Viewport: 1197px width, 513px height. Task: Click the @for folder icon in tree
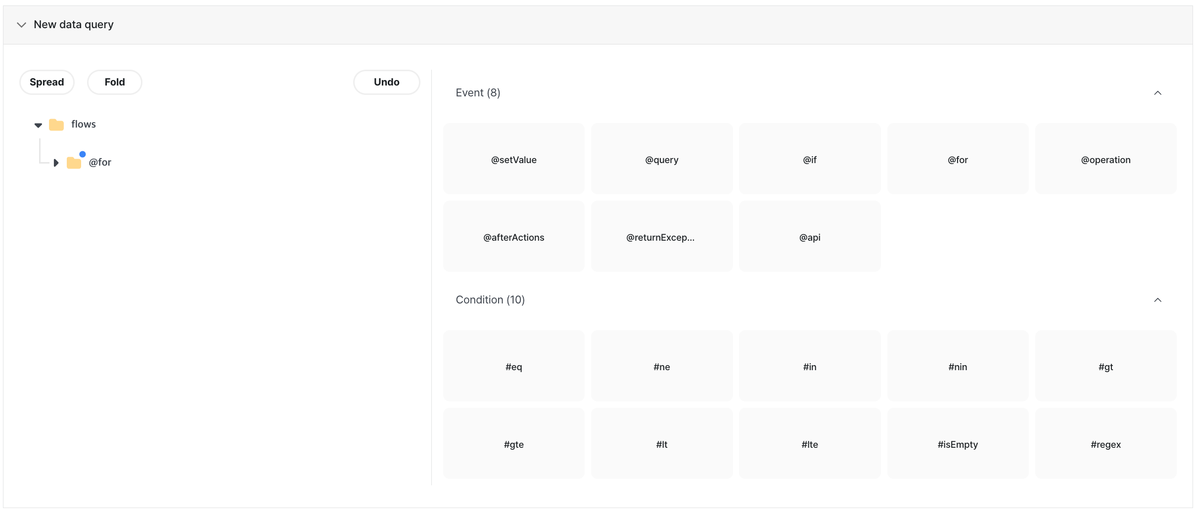(74, 163)
